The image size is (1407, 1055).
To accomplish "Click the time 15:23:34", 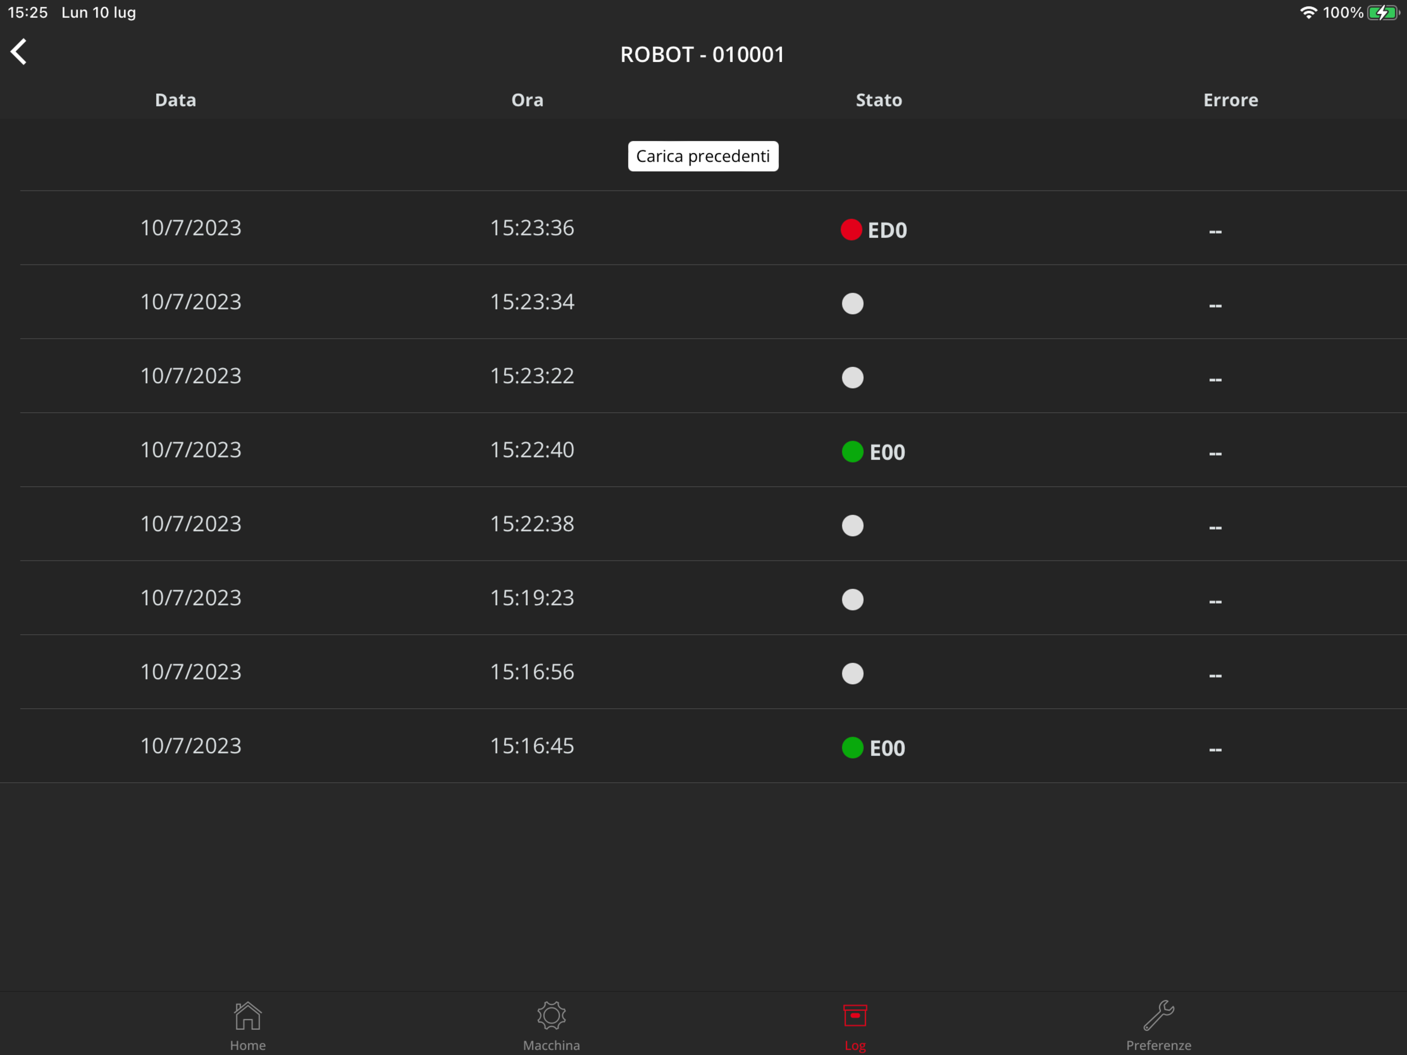I will click(532, 301).
